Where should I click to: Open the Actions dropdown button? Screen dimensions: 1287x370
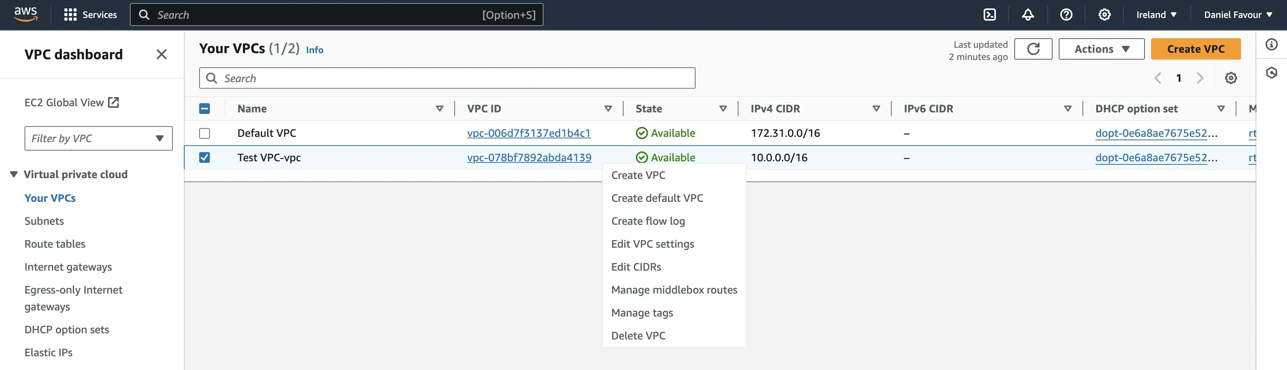coord(1101,49)
